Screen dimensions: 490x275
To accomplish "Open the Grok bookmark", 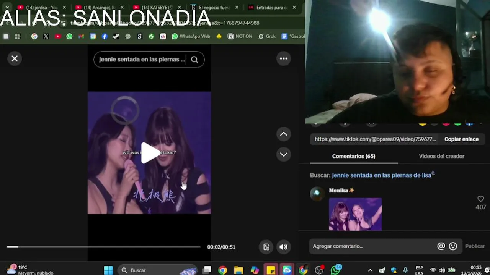I will click(267, 36).
